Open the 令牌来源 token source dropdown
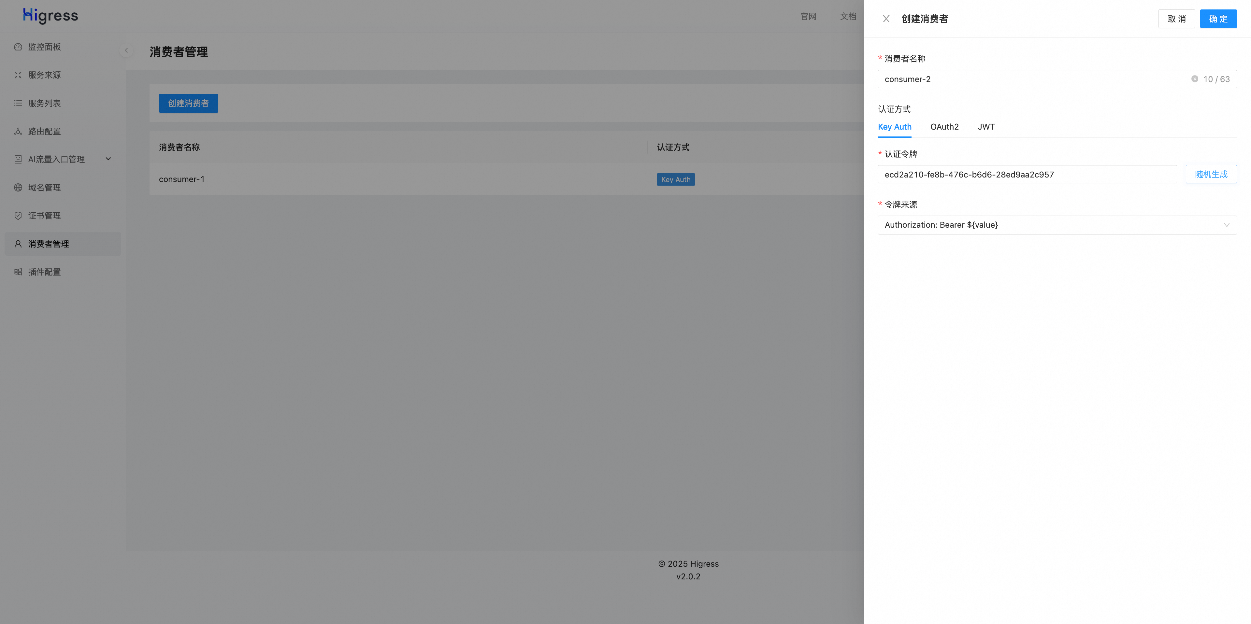The image size is (1251, 624). [x=1057, y=225]
